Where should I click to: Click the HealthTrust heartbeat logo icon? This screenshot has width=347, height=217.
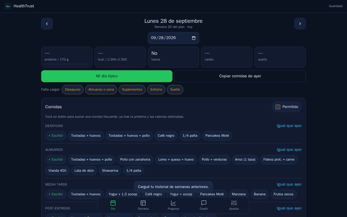pos(8,6)
